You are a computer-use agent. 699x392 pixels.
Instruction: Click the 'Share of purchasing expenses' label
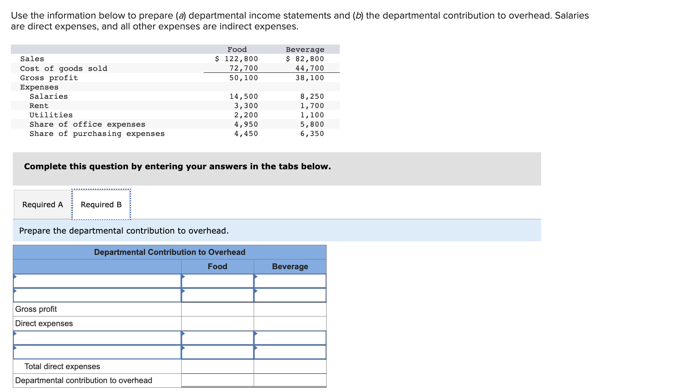click(x=97, y=134)
